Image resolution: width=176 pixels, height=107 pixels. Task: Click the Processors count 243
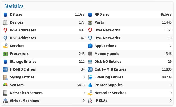pos(82,54)
